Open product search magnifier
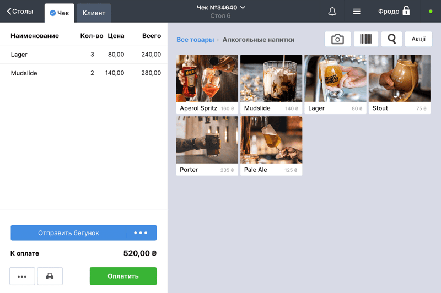441x293 pixels. 391,39
